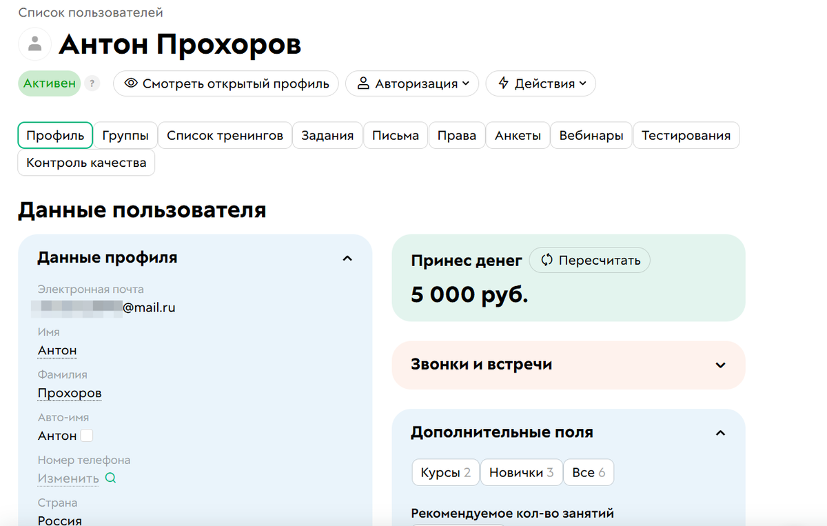
Task: Open the "Авторизация" dropdown
Action: (x=412, y=83)
